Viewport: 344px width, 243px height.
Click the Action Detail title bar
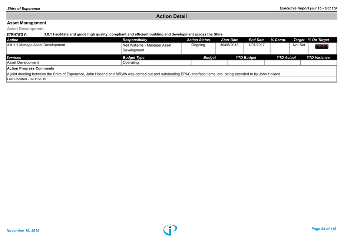point(171,16)
